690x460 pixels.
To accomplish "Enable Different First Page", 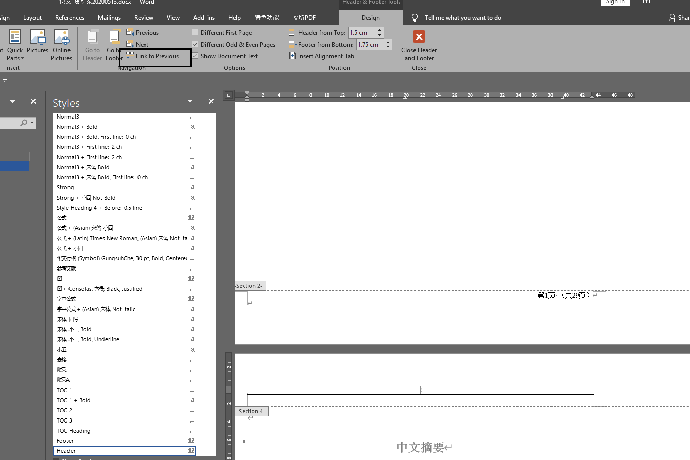I will pos(195,32).
